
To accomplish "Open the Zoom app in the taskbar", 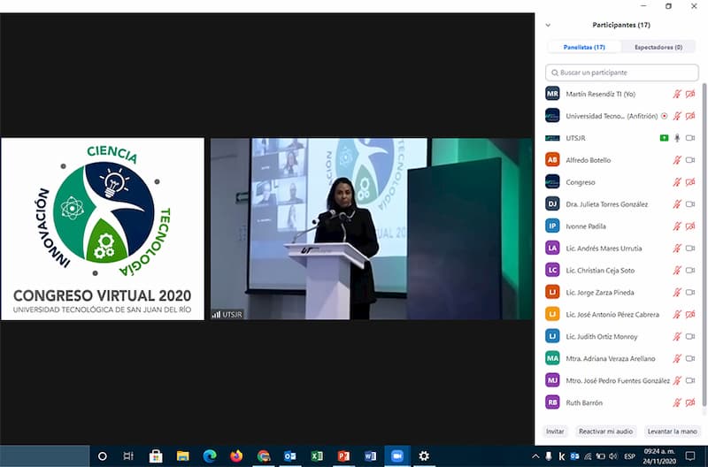I will 396,456.
